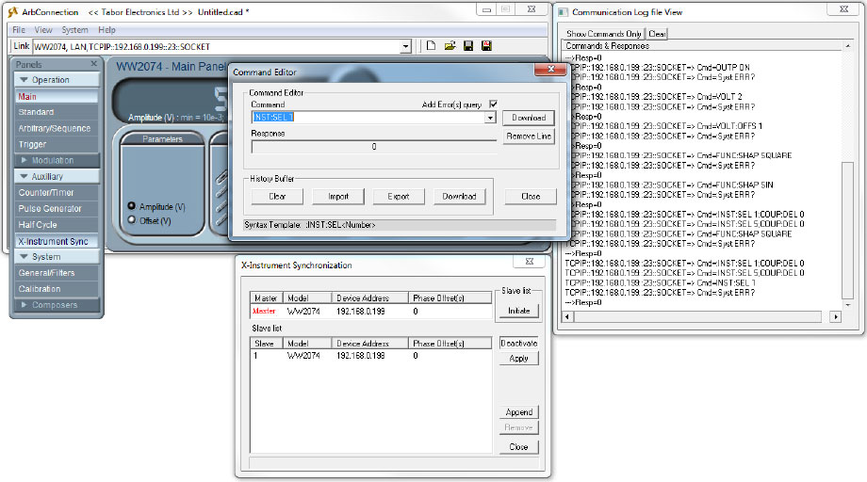The image size is (867, 482).
Task: Toggle the Add Error(s) query checkbox
Action: point(493,104)
